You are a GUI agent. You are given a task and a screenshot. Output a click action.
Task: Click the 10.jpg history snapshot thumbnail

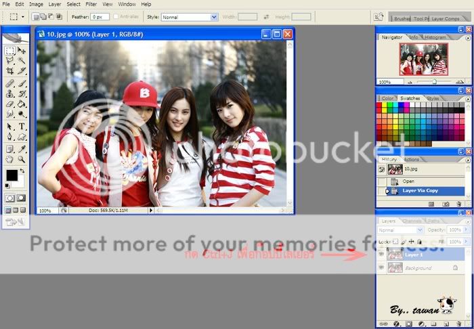(x=395, y=169)
